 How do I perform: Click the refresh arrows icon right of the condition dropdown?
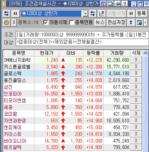[x=93, y=13]
